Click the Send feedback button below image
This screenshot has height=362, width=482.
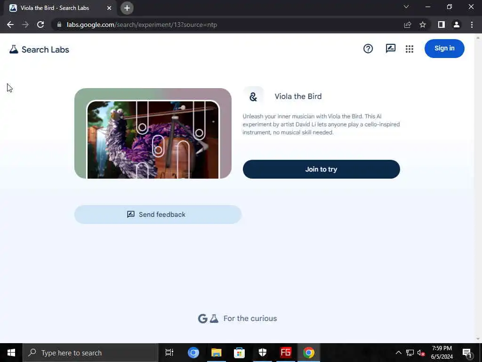(158, 214)
